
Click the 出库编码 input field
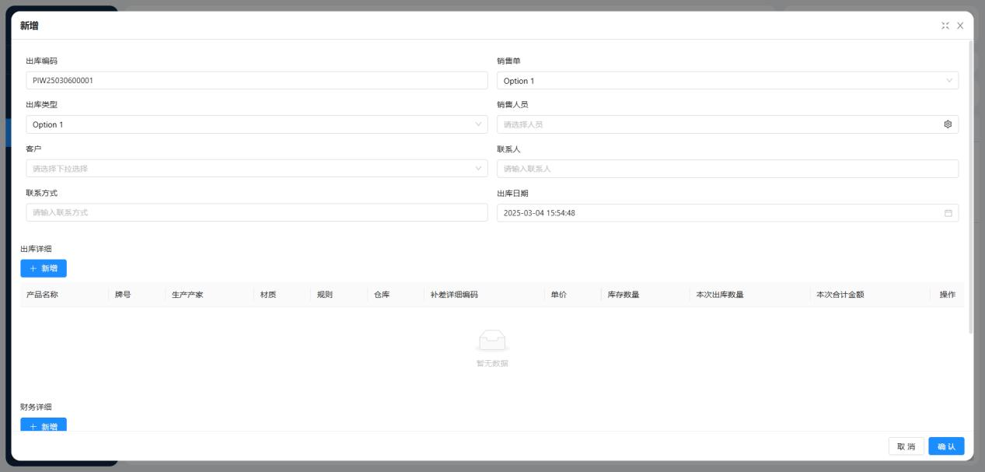257,81
